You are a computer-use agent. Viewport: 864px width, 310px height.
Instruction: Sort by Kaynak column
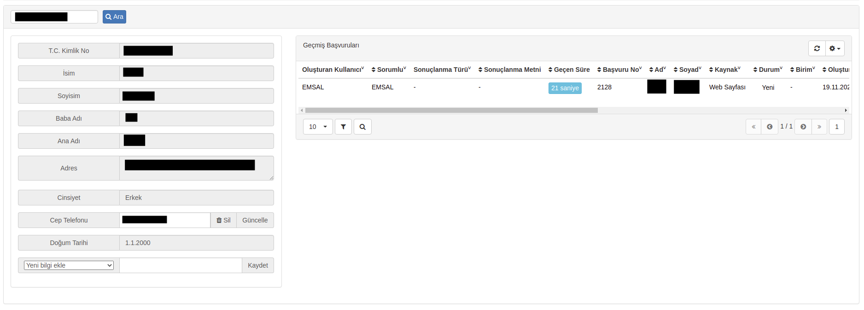point(725,70)
